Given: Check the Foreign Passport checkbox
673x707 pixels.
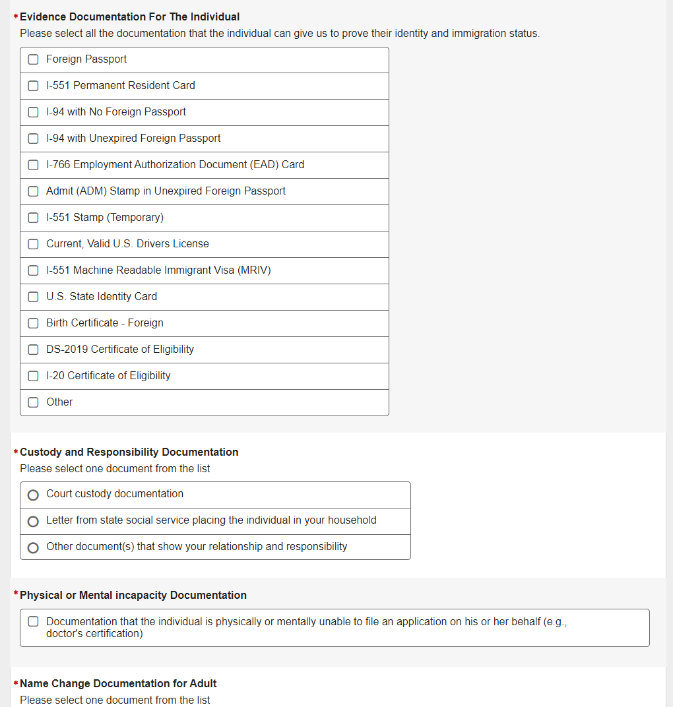Looking at the screenshot, I should [33, 59].
